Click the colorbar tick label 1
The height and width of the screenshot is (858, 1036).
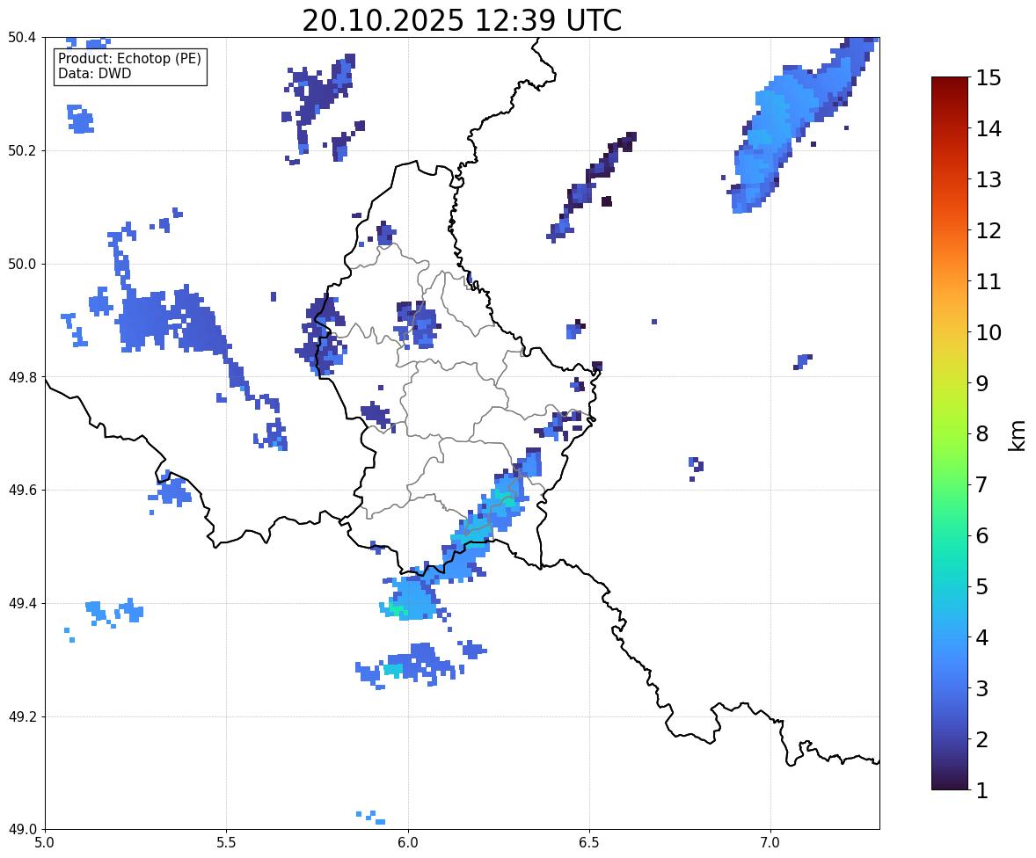point(982,790)
